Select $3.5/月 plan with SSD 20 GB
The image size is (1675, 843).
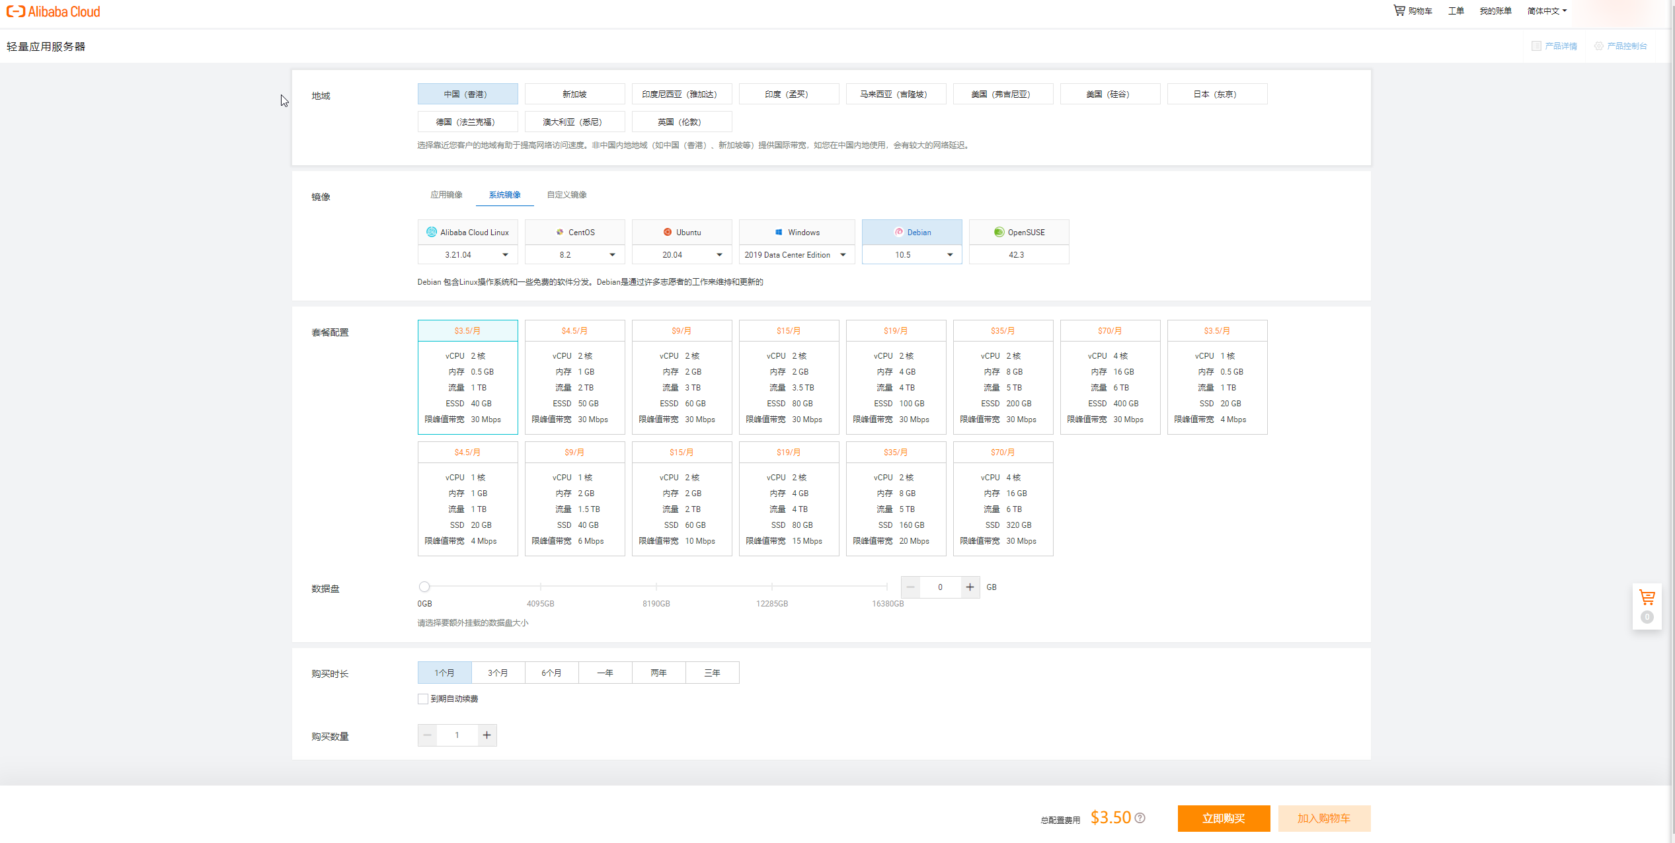(1217, 377)
